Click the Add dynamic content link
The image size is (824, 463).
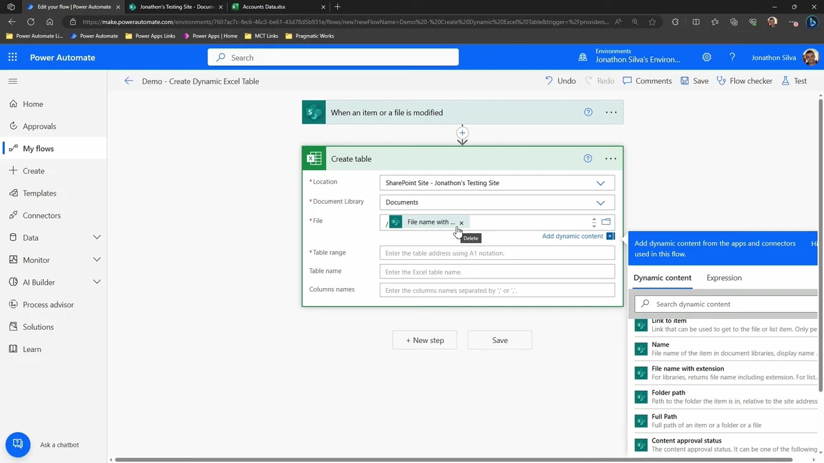[572, 236]
